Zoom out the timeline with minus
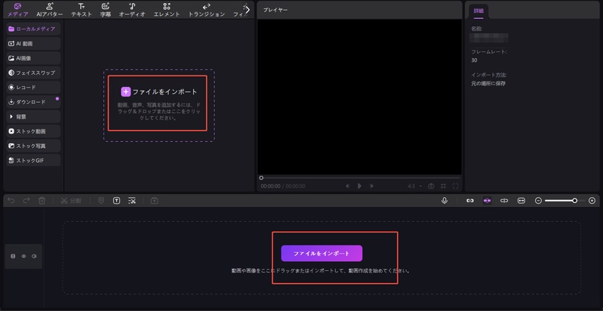The image size is (603, 311). [x=538, y=201]
